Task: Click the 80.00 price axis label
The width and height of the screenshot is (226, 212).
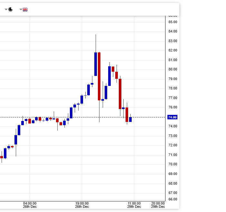Action: 173,69
